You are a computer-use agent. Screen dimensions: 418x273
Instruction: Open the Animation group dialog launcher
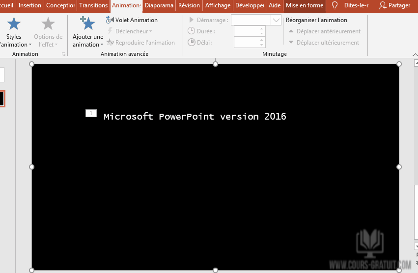(x=63, y=54)
